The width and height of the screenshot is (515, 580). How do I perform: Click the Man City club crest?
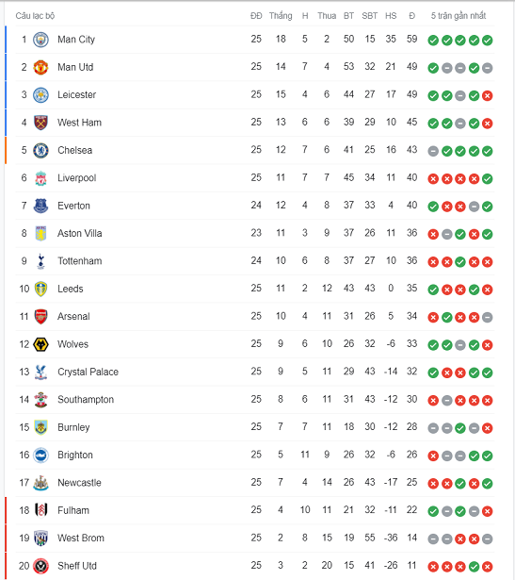40,40
